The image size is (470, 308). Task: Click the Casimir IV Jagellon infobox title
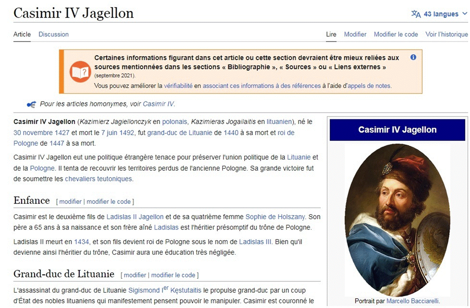point(397,130)
